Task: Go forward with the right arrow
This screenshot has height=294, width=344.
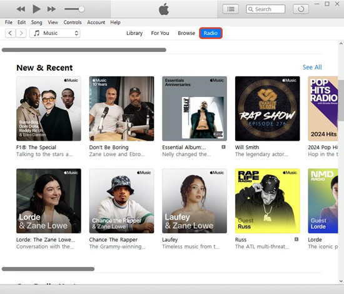Action: pos(21,33)
